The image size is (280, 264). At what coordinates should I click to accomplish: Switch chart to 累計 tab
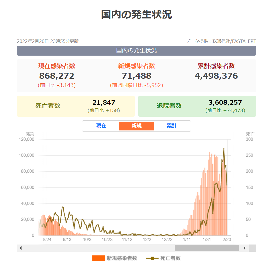click(172, 126)
